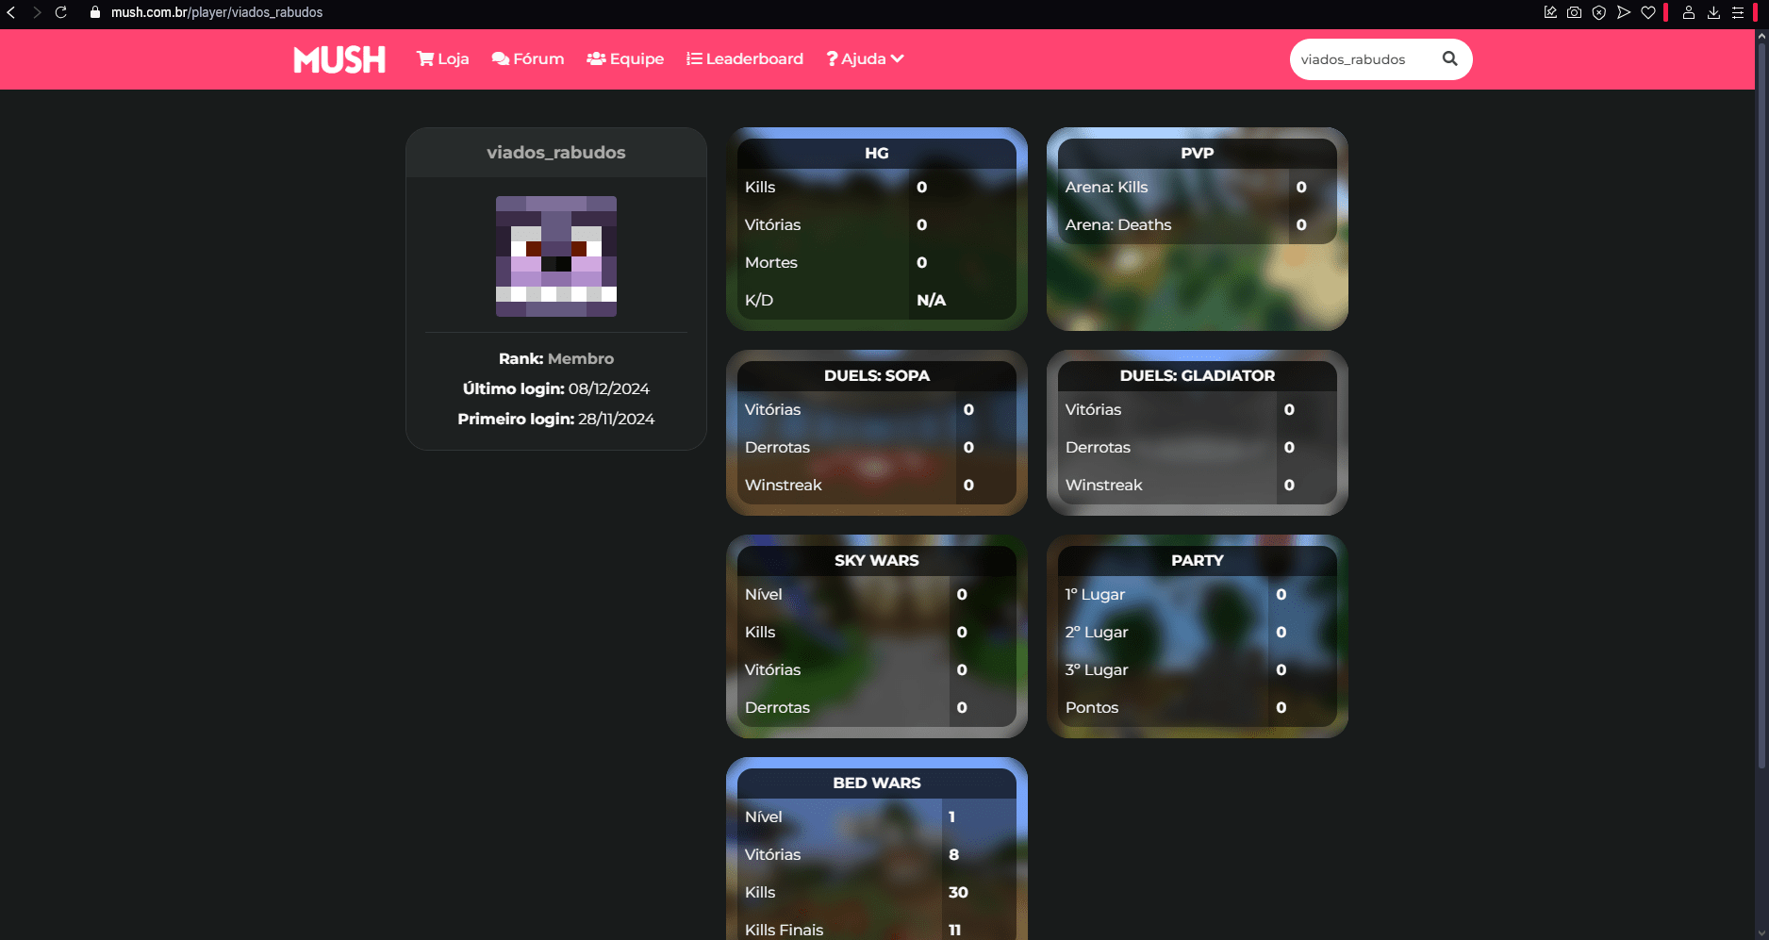
Task: Click the player search input field
Action: (x=1363, y=59)
